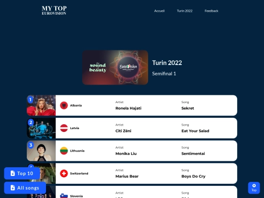Image resolution: width=264 pixels, height=198 pixels.
Task: Click the Latvia country label
Action: pyautogui.click(x=74, y=128)
